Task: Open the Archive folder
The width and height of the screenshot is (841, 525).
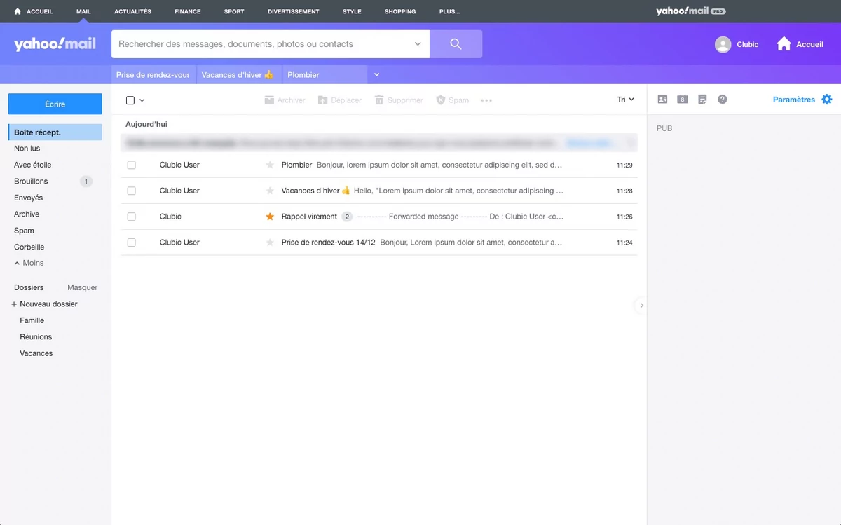Action: (27, 214)
